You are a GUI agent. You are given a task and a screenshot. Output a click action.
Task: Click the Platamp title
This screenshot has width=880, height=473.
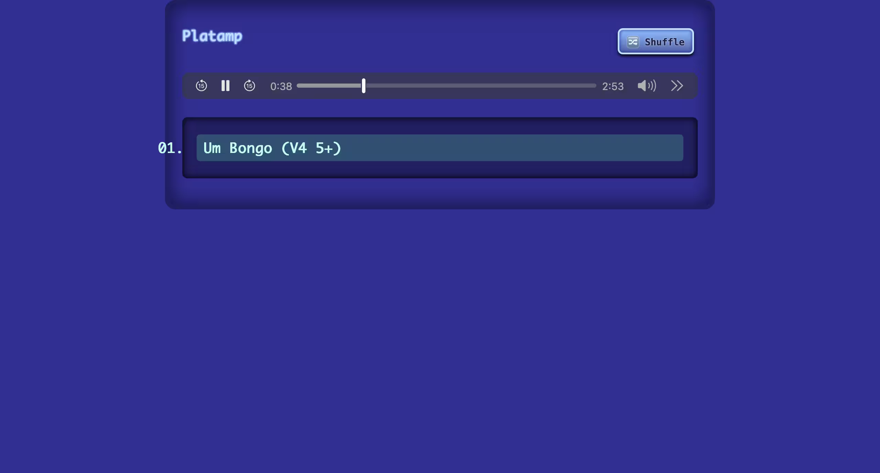[212, 36]
